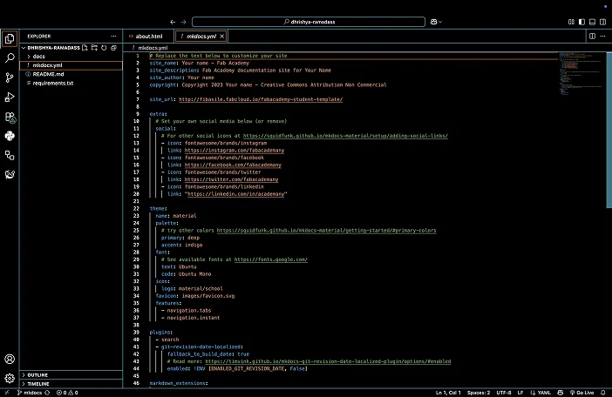Screen dimensions: 612x397
Task: Open the Run and Debug view
Action: click(10, 97)
